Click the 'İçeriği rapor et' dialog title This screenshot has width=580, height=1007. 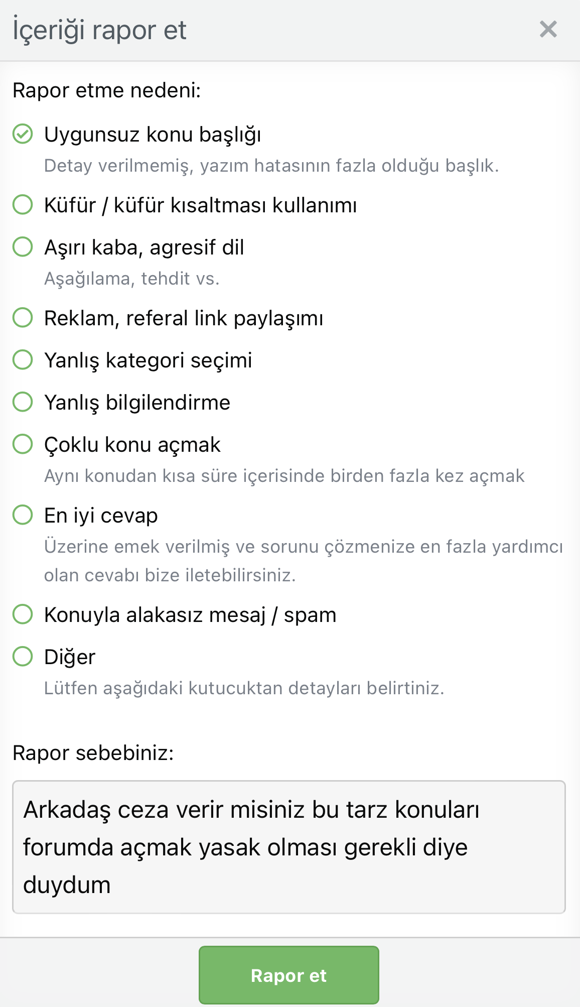coord(98,30)
